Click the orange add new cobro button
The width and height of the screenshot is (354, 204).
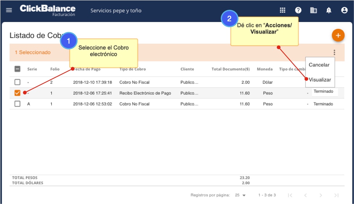click(338, 35)
